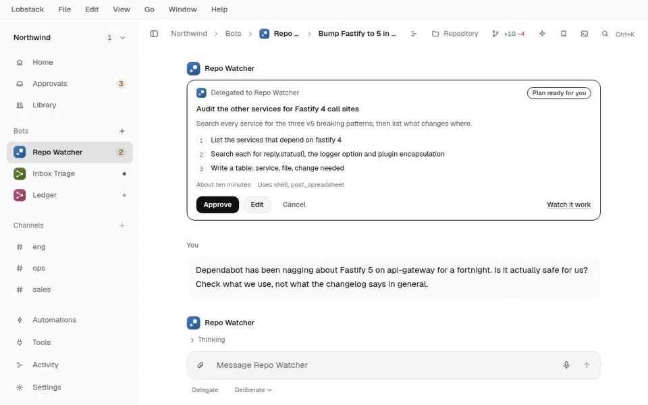Open the Help menu
The height and width of the screenshot is (405, 648).
pyautogui.click(x=219, y=9)
